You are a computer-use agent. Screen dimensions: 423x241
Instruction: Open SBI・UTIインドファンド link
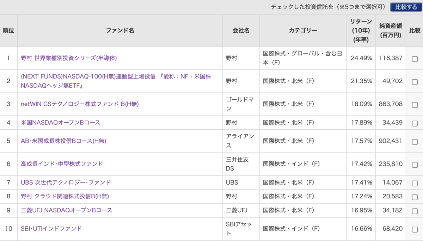coord(51,229)
